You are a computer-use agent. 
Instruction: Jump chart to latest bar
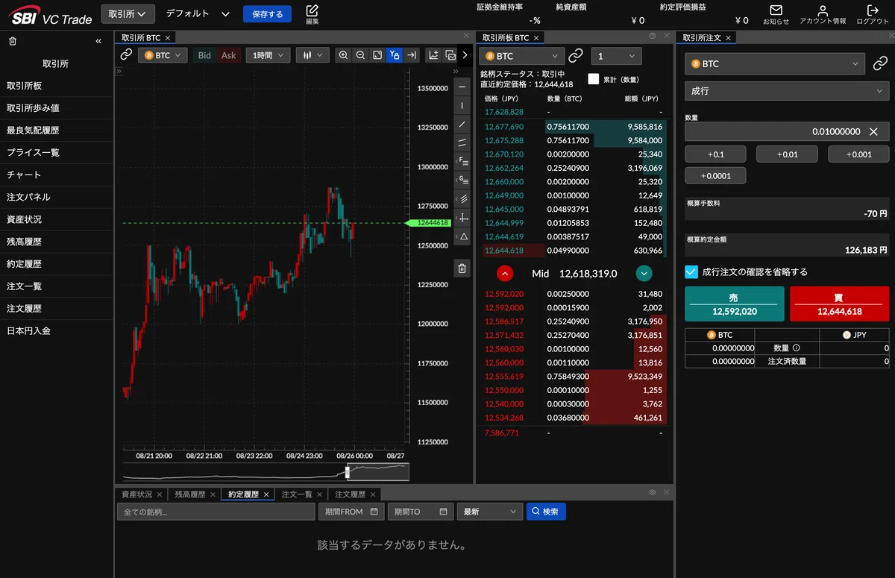click(411, 55)
